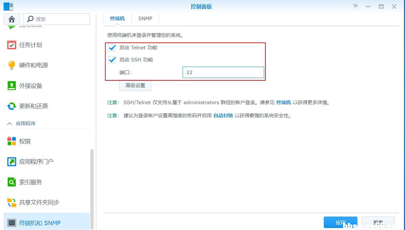Switch to the SNMP tab
The width and height of the screenshot is (405, 230).
[145, 18]
